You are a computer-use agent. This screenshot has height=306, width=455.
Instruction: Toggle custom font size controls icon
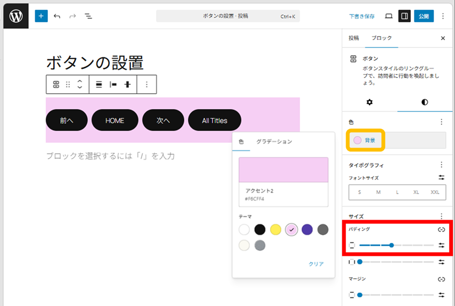441,178
